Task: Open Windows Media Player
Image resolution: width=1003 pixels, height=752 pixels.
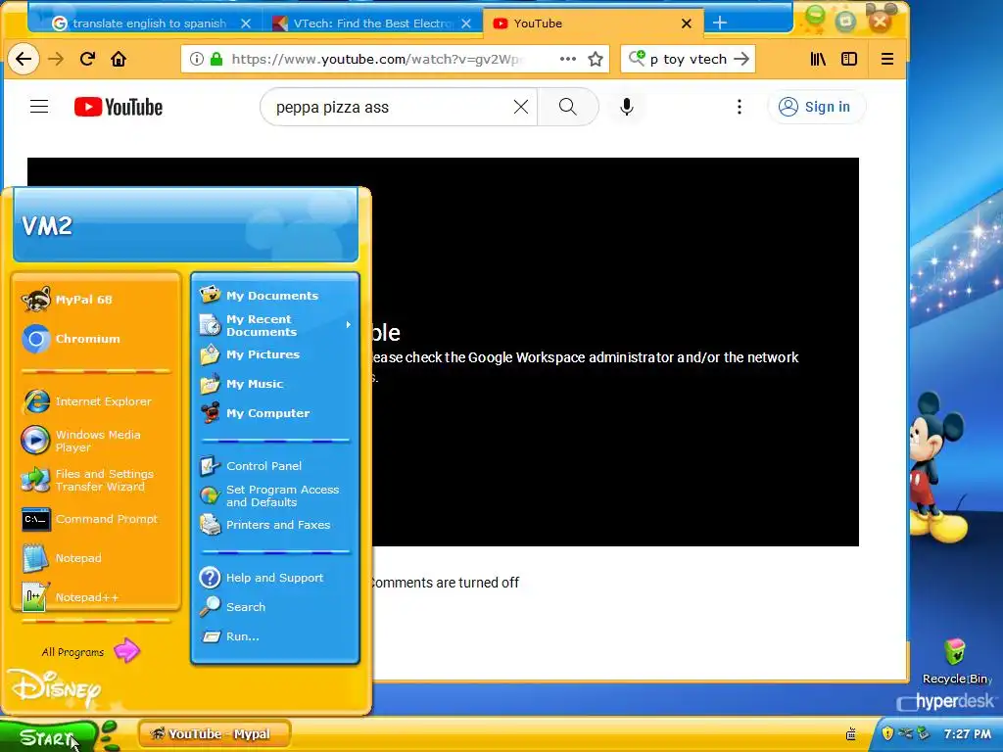Action: coord(96,441)
